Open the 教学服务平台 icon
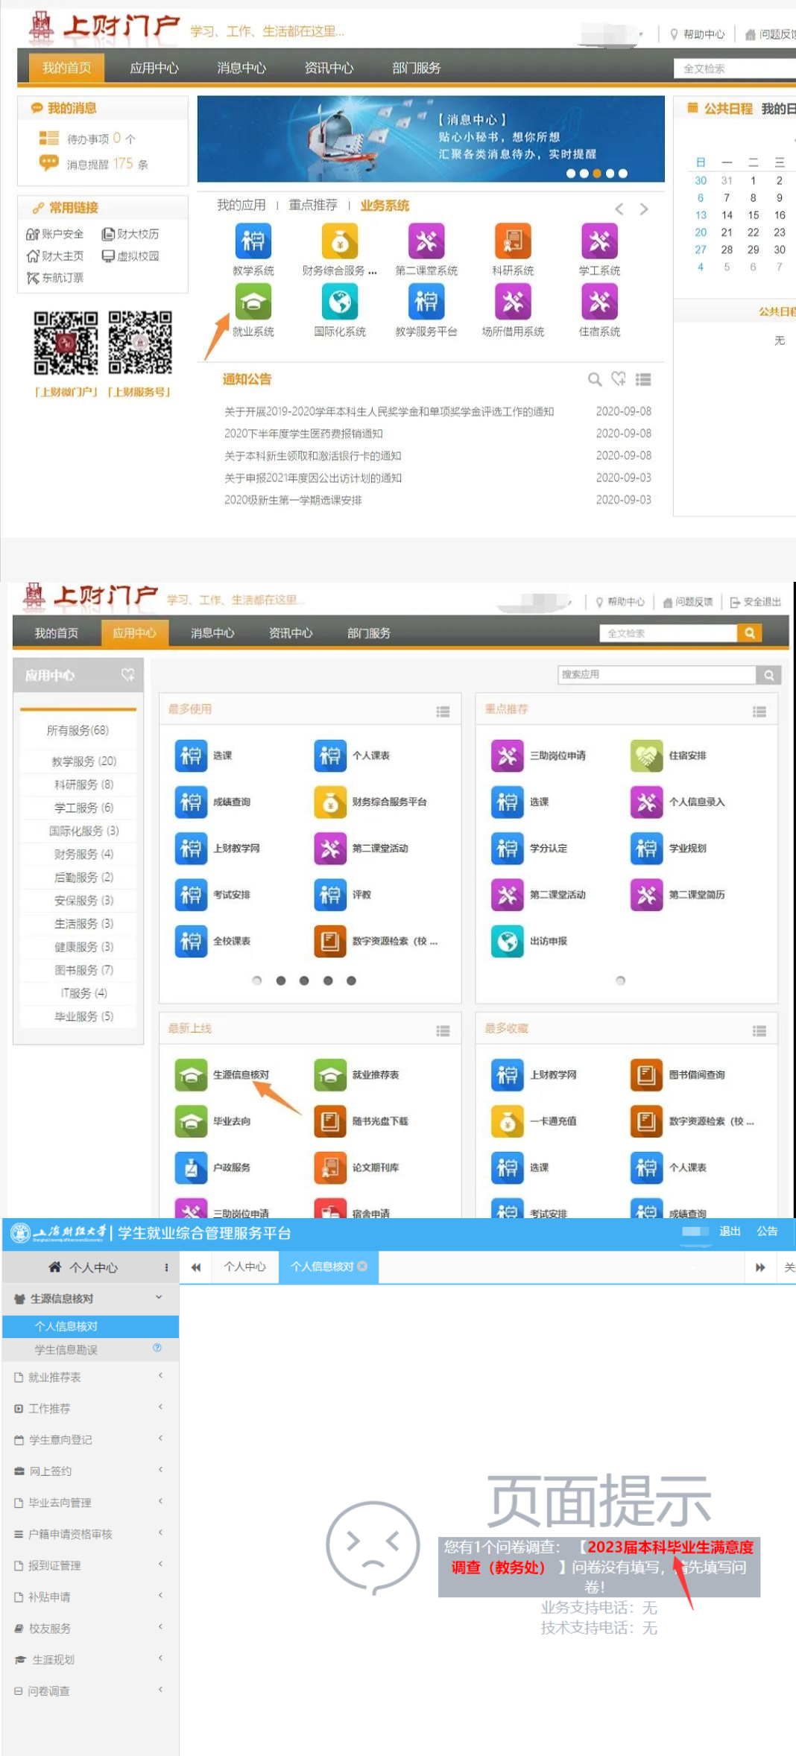 [426, 302]
